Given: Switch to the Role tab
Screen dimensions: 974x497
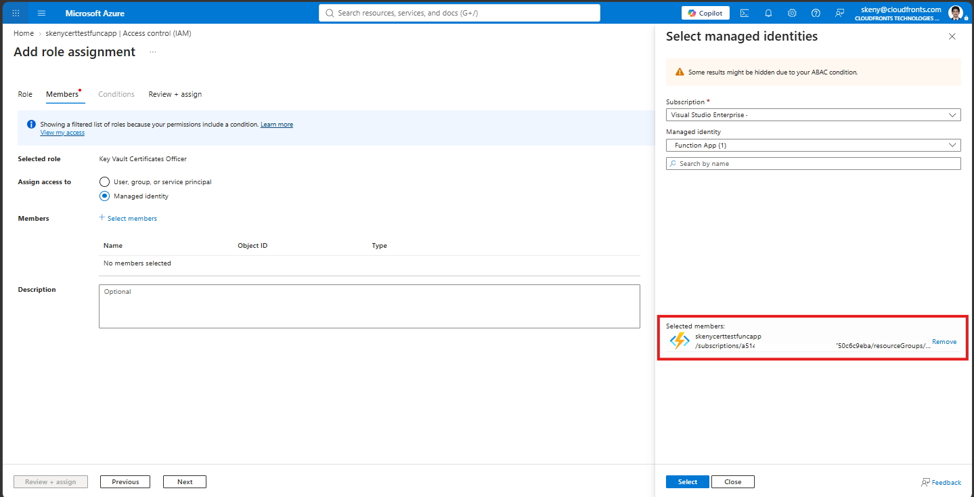Looking at the screenshot, I should 25,94.
